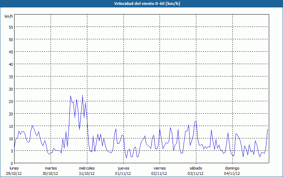Select the date label 04/11/12

tap(232, 173)
